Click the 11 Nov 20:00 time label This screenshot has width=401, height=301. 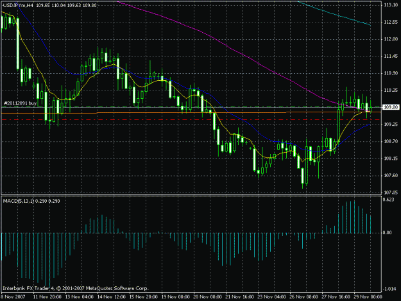click(x=47, y=297)
